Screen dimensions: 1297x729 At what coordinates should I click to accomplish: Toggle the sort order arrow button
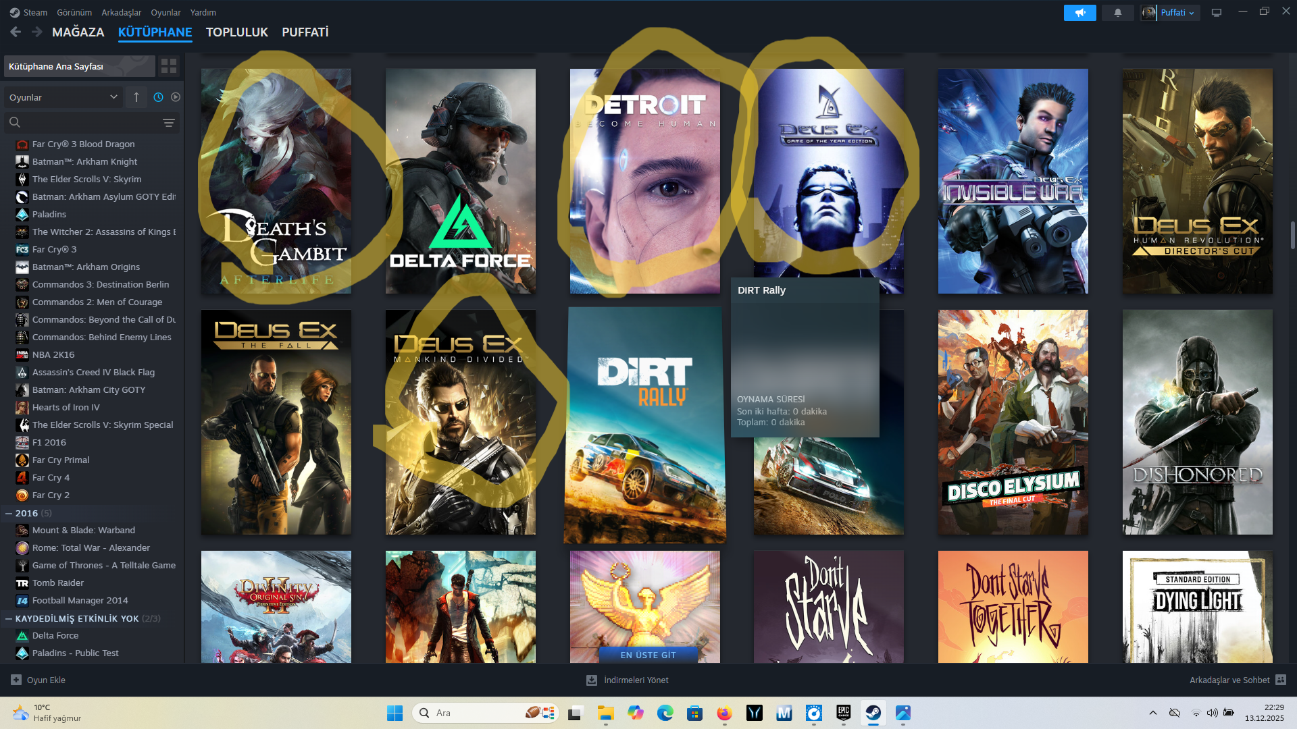pos(136,97)
